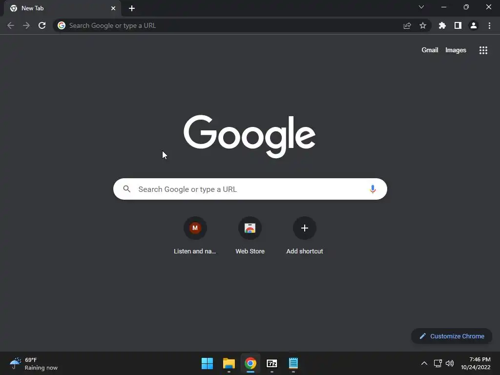The height and width of the screenshot is (375, 500).
Task: Share this page via the share icon
Action: point(407,25)
